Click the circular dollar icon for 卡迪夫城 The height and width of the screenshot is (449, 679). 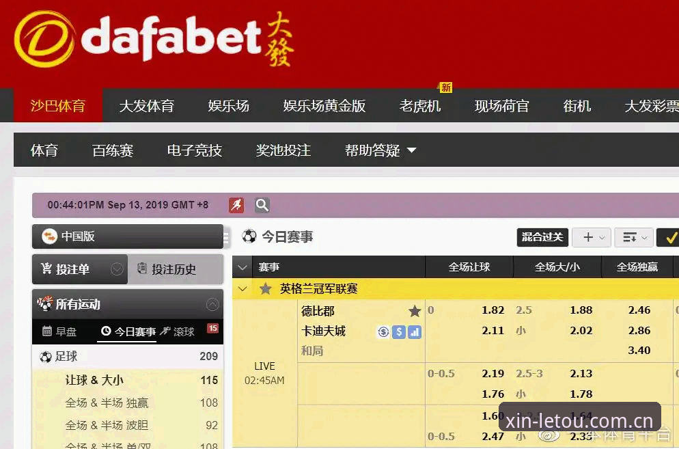383,332
